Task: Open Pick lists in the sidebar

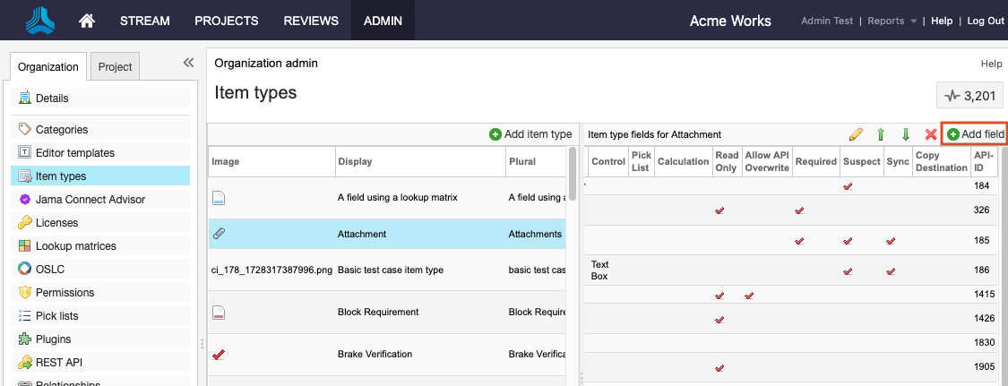Action: pos(100,316)
